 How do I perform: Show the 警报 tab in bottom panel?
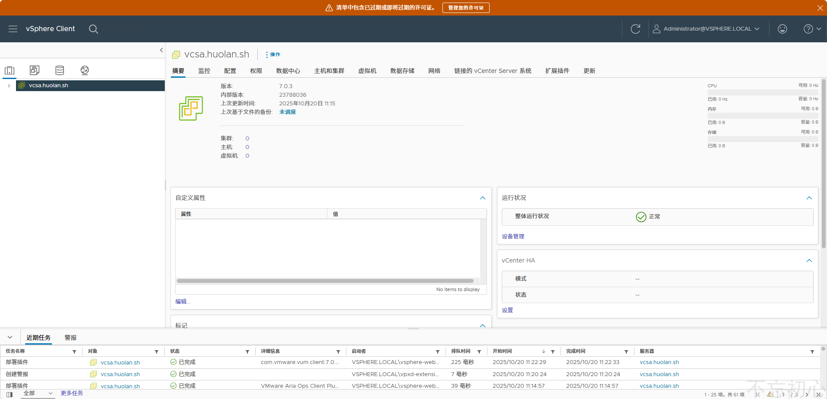(71, 338)
